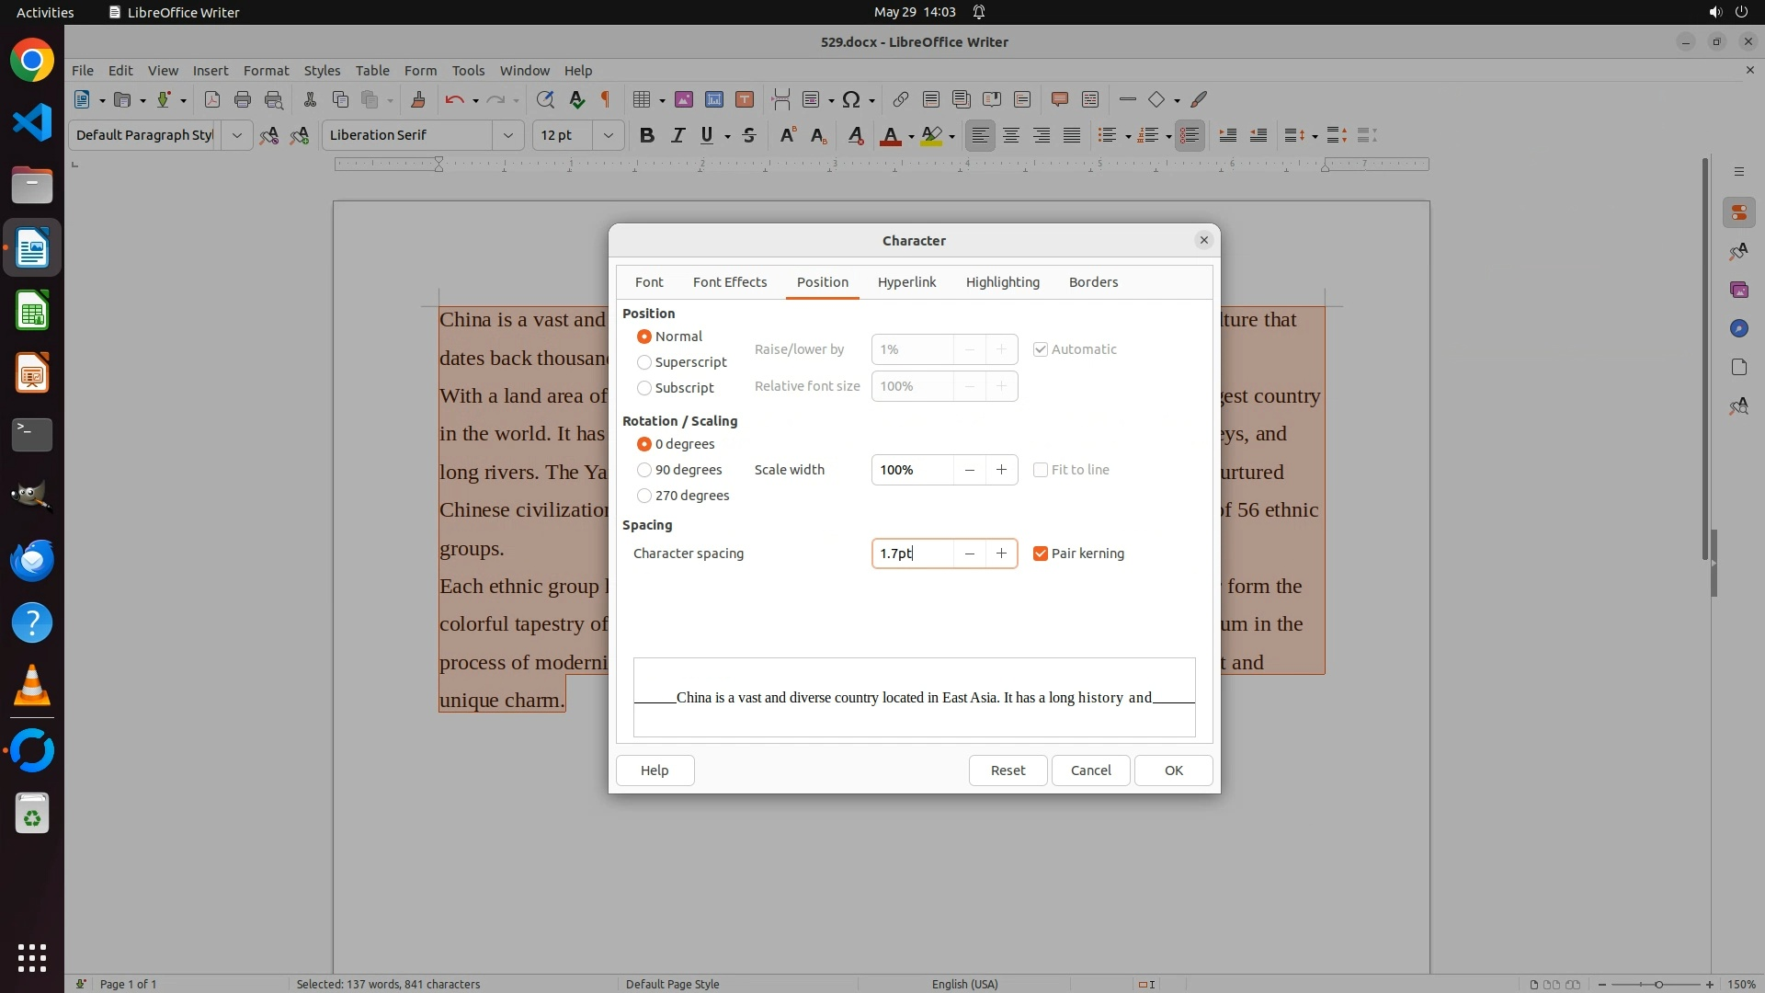Uncheck the Pair kerning checkbox
Screen dimensions: 1765x993
coord(1041,554)
